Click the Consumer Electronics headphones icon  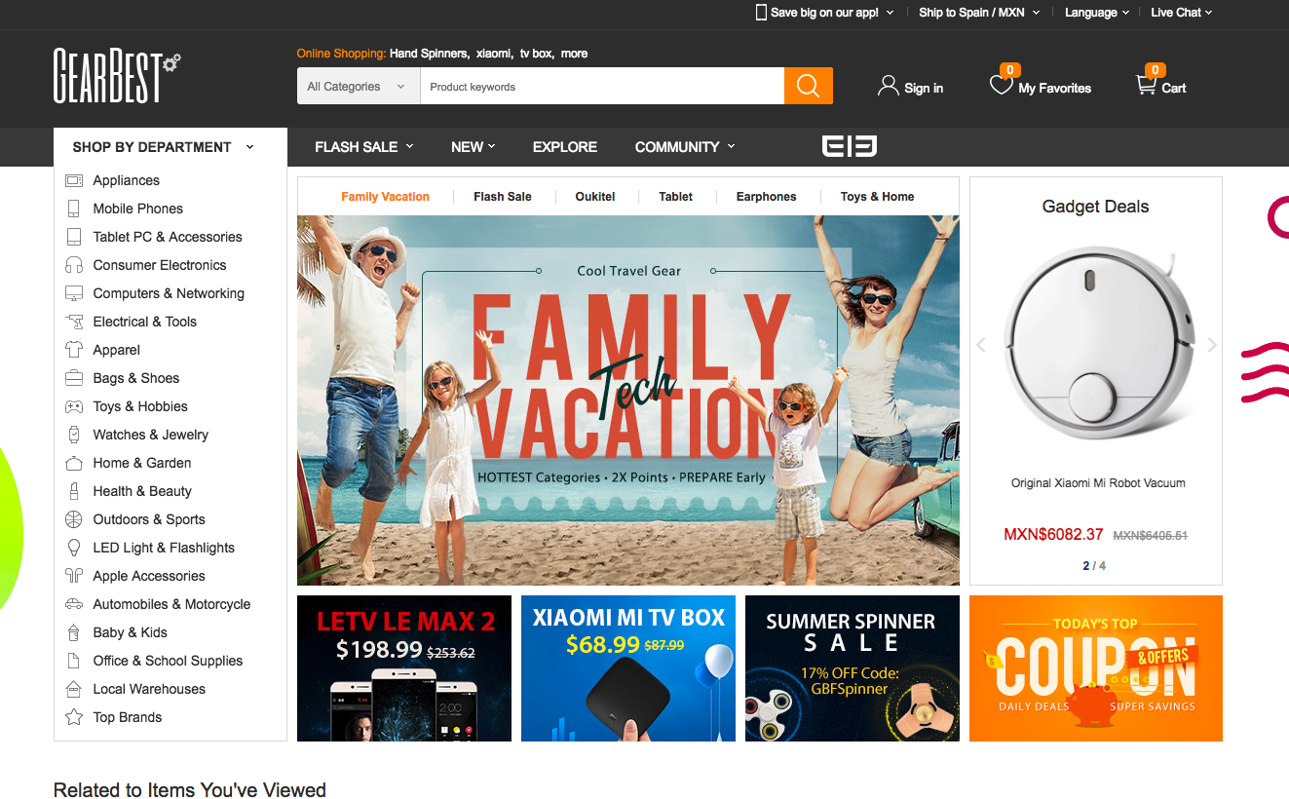click(73, 265)
